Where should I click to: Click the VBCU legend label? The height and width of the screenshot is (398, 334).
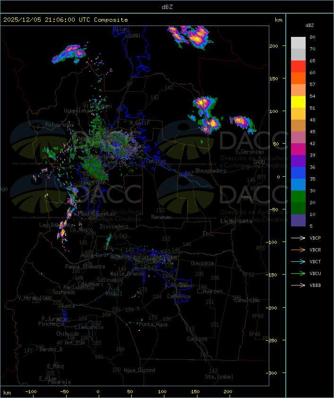315,273
